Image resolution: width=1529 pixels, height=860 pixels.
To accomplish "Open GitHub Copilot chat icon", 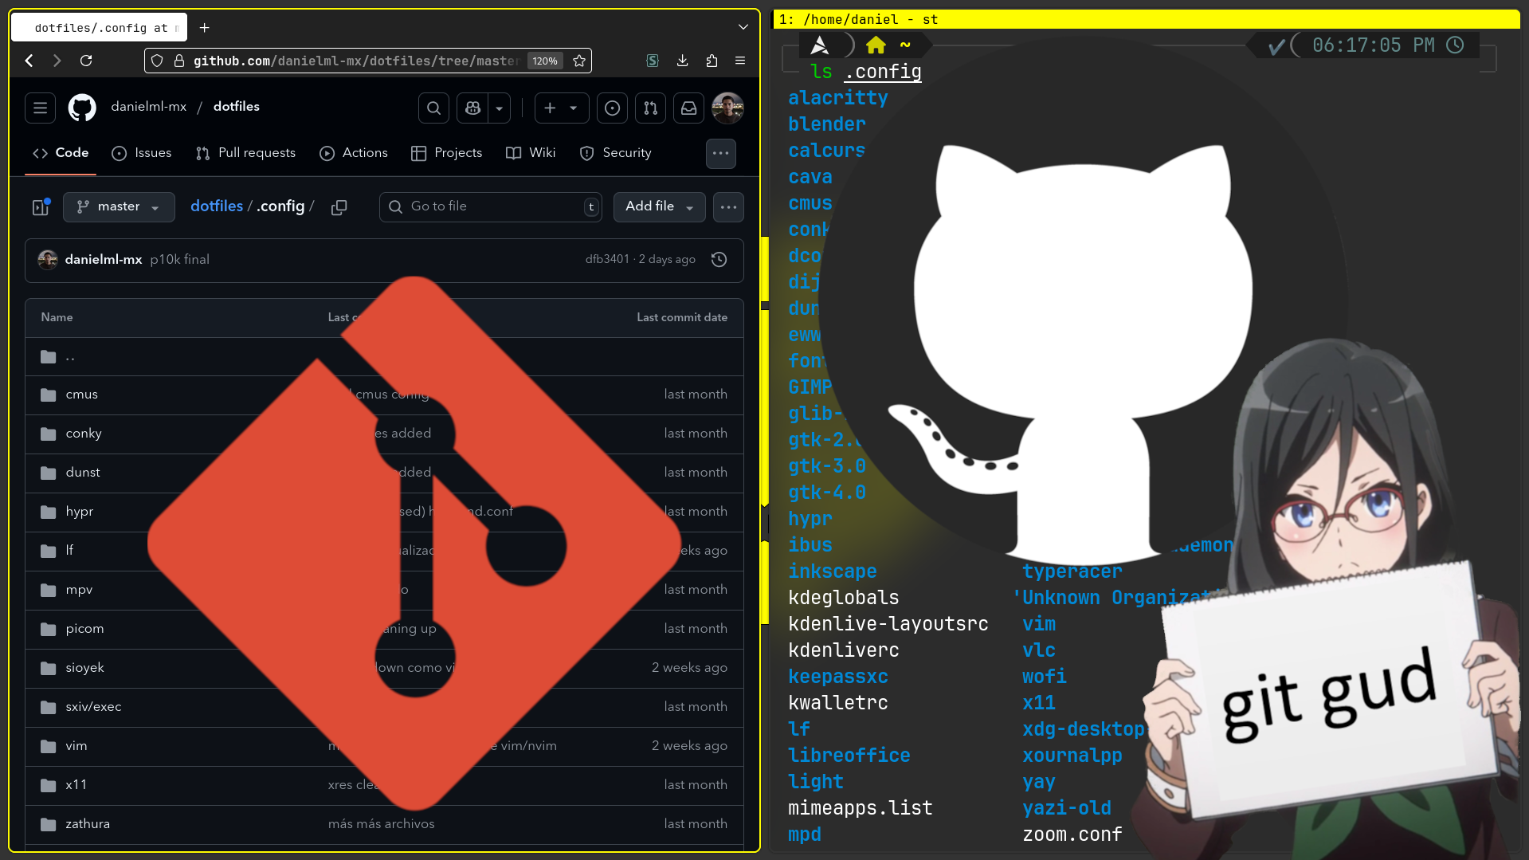I will (472, 108).
